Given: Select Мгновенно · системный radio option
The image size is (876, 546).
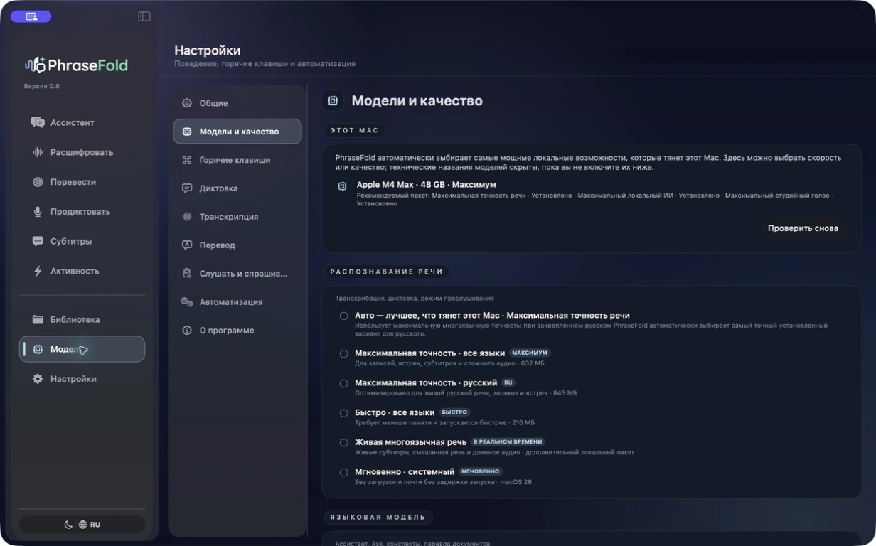Looking at the screenshot, I should [x=343, y=472].
